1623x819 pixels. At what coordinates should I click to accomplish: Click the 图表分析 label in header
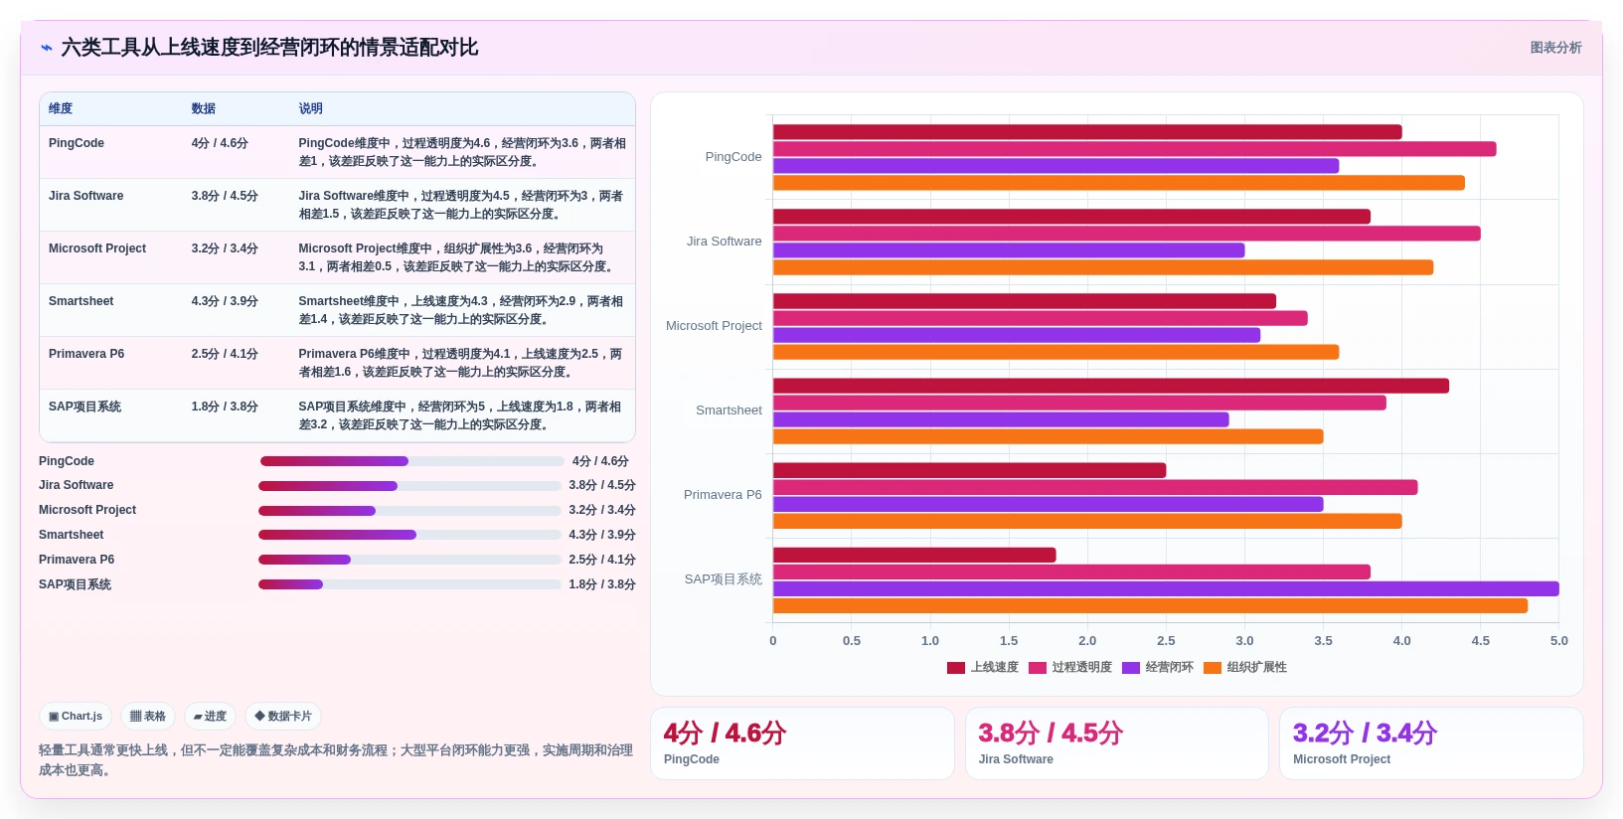(1555, 48)
